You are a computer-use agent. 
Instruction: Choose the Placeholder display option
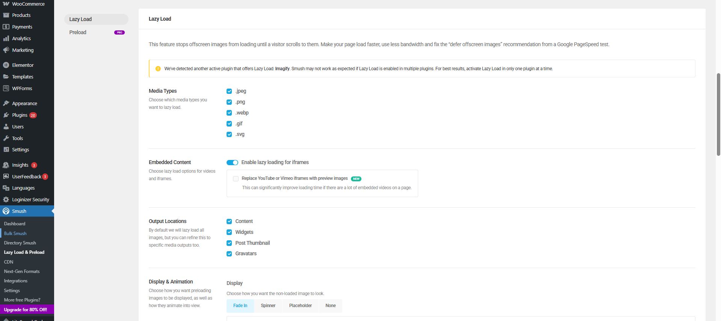point(300,306)
